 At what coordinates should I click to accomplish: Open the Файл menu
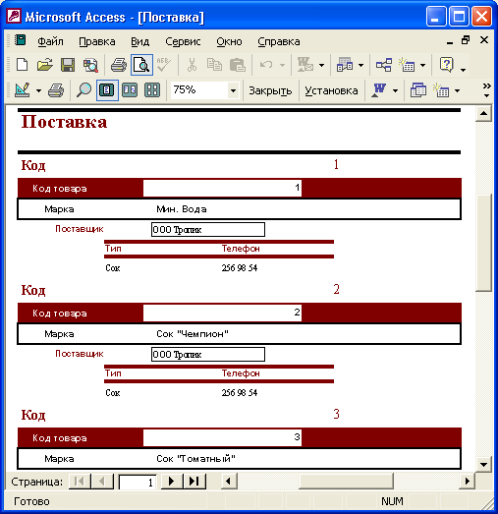click(50, 41)
